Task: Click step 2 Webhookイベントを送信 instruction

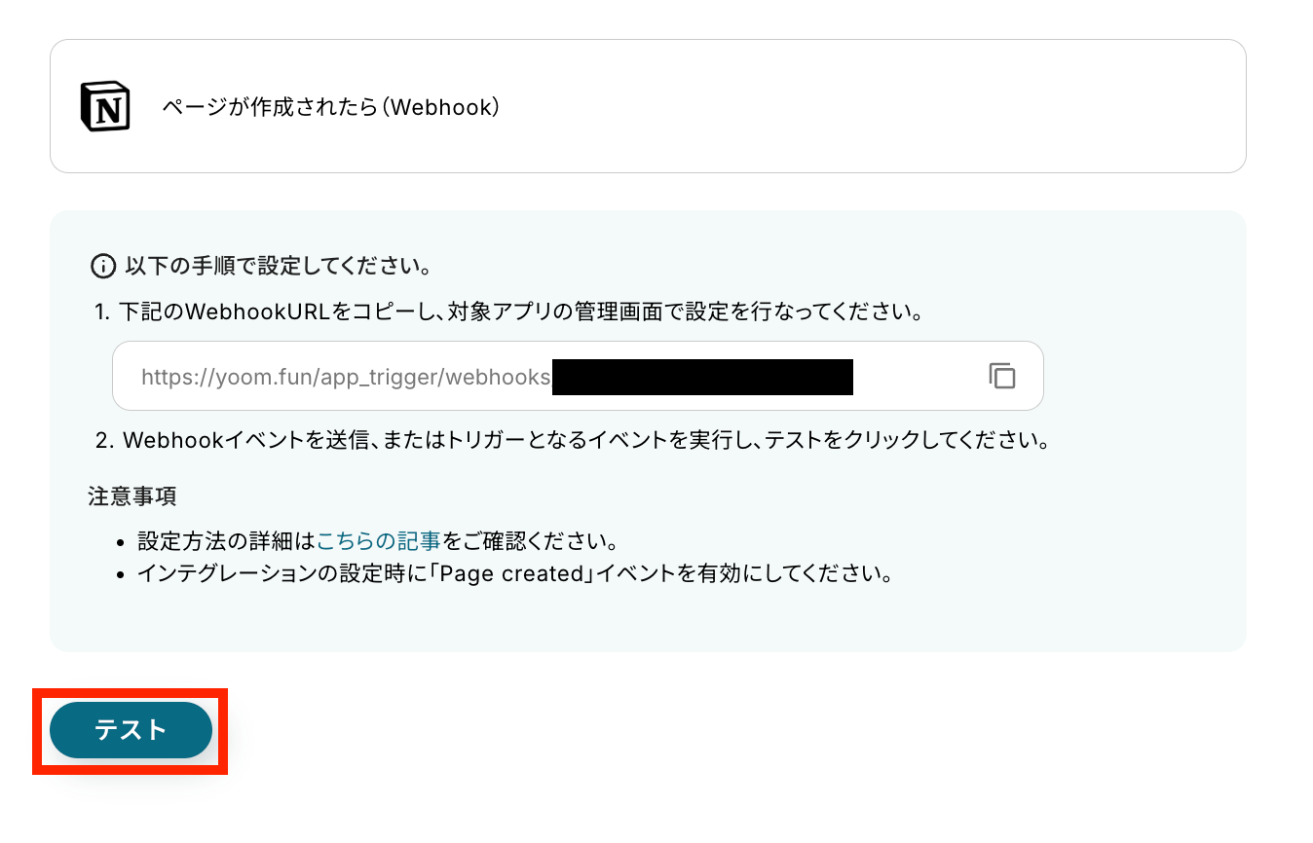Action: [292, 440]
